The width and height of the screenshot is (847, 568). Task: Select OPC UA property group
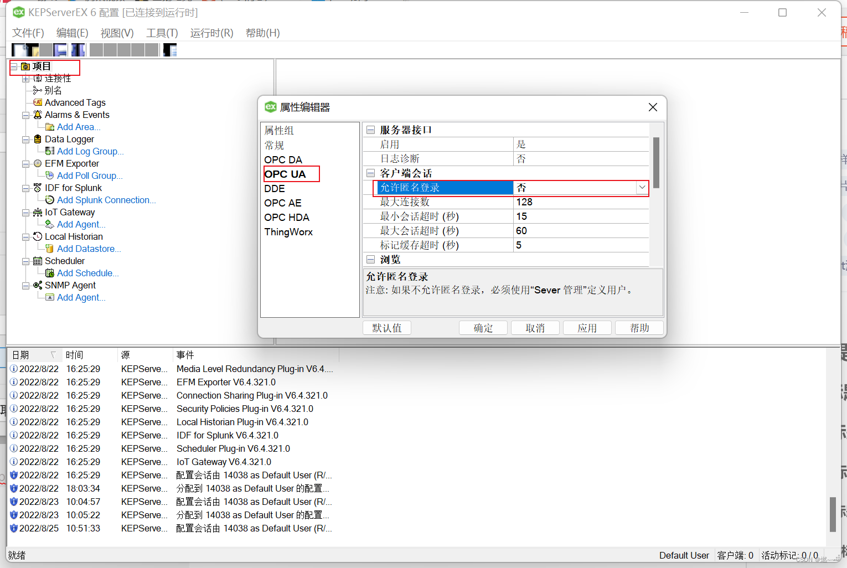point(285,174)
